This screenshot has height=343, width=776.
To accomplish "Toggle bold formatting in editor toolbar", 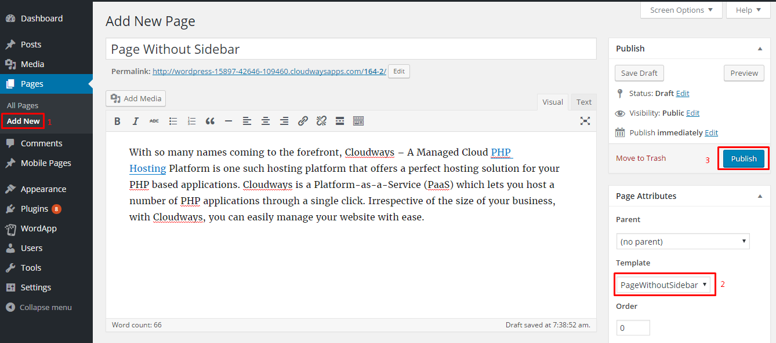I will coord(117,121).
